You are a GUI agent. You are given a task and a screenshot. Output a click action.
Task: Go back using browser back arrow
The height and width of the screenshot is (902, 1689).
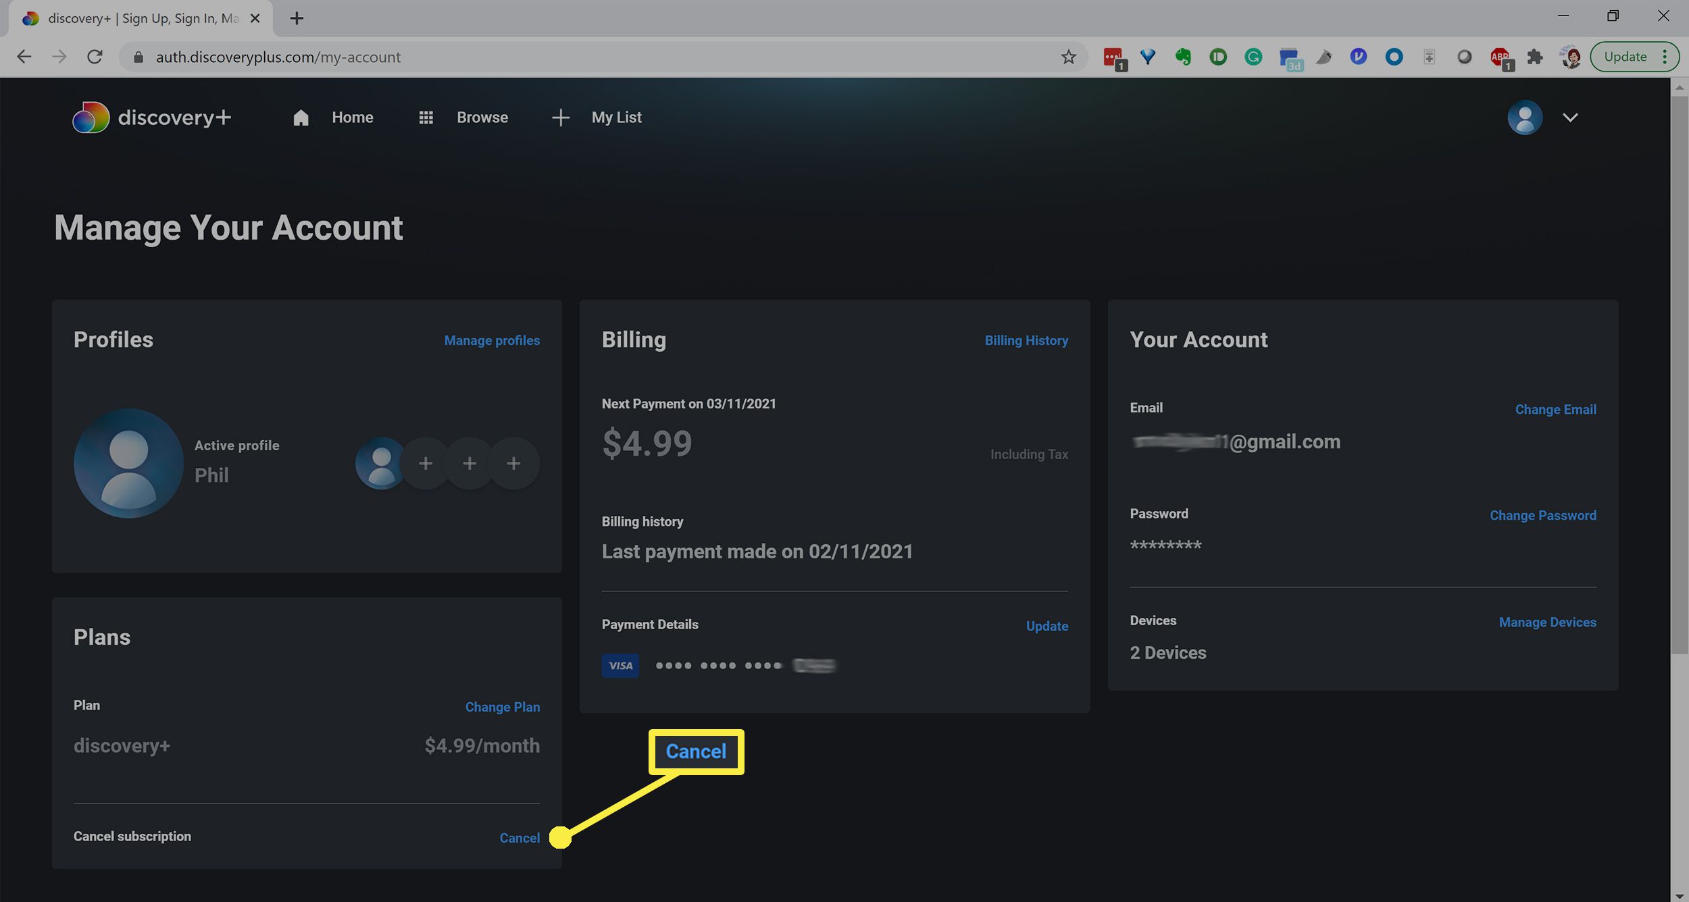point(24,57)
